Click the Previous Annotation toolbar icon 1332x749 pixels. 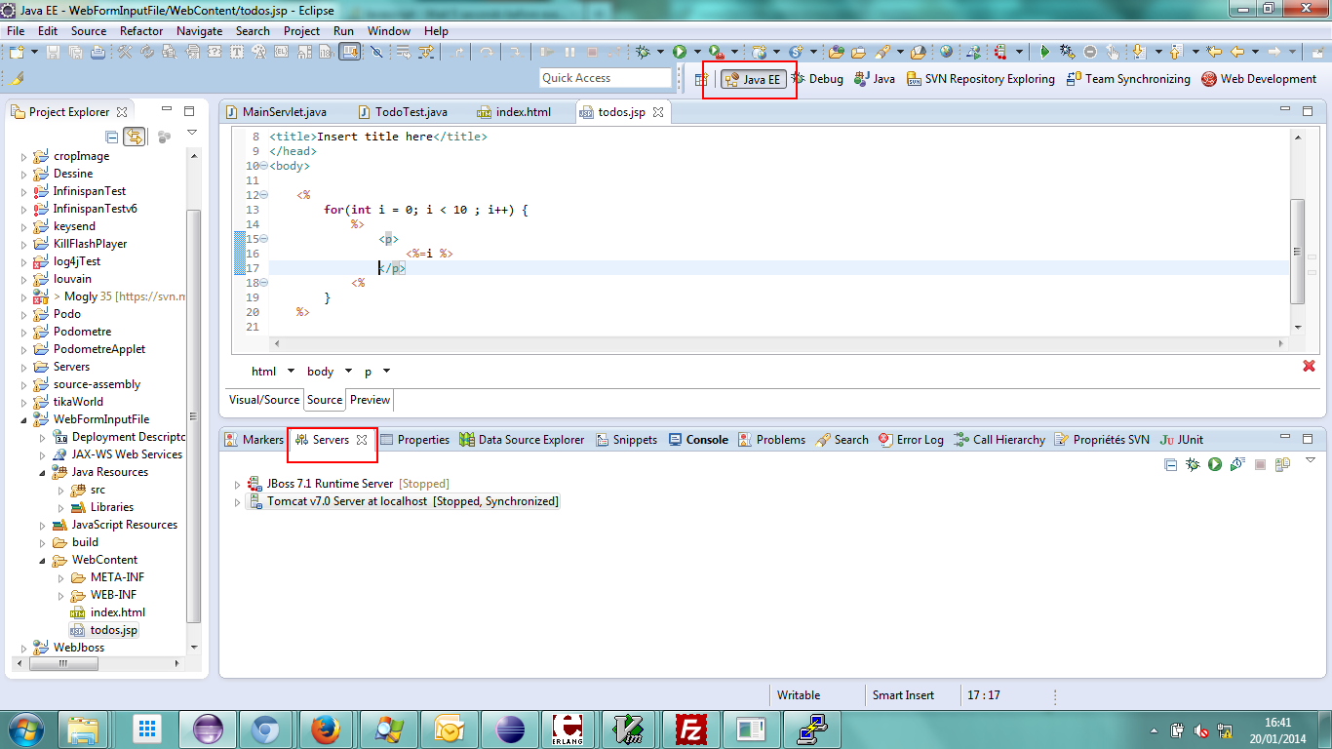click(1175, 51)
